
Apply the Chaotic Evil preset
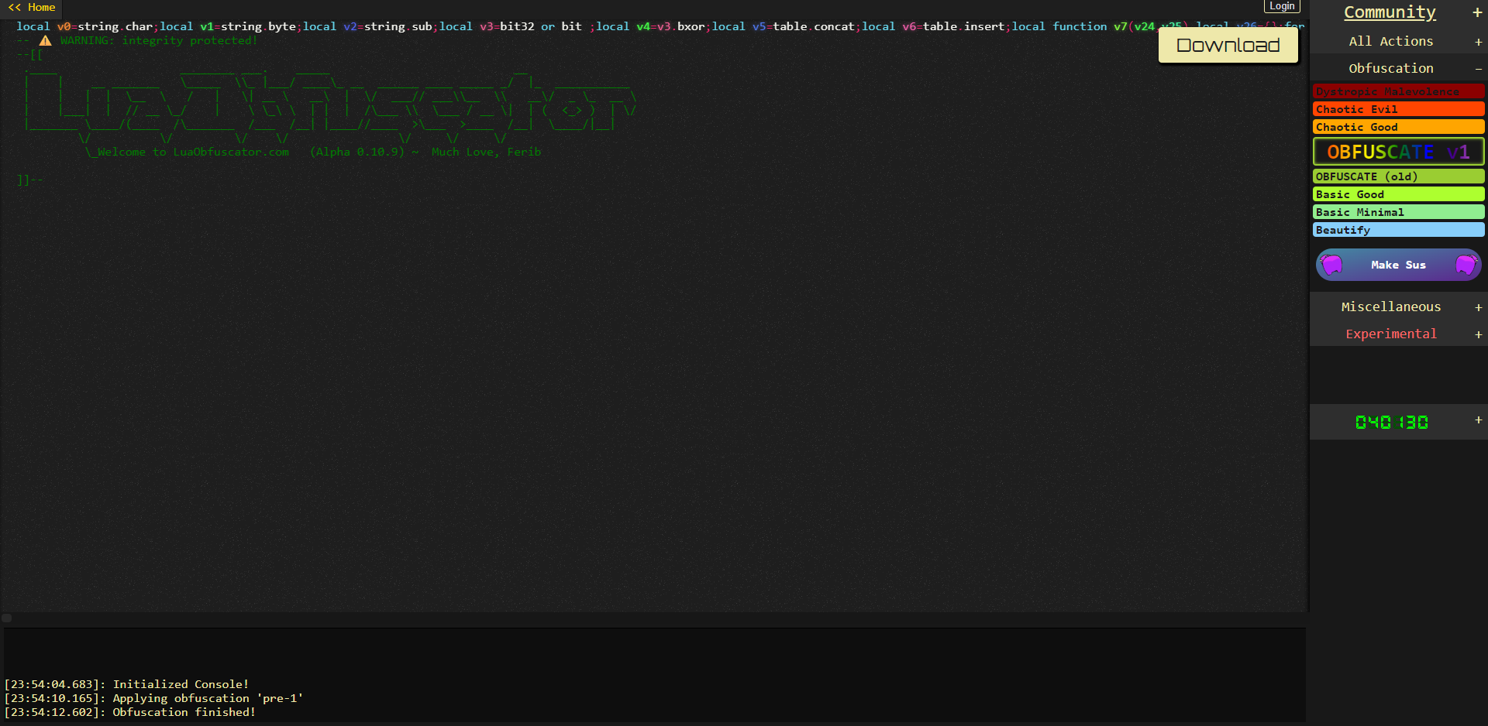[x=1398, y=109]
